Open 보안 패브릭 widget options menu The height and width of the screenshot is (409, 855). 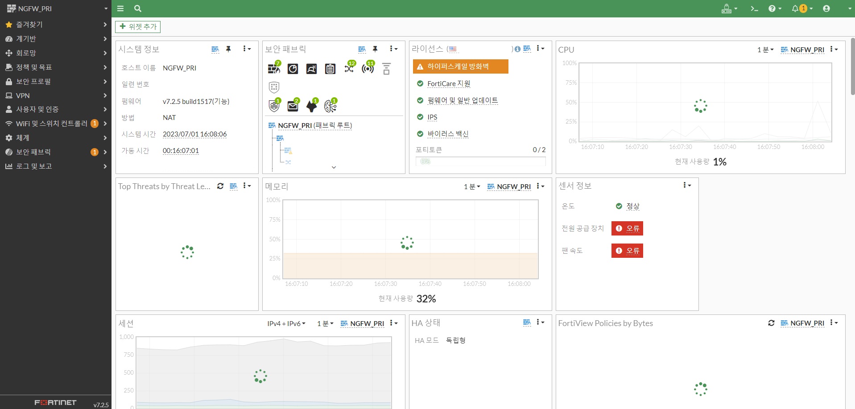pyautogui.click(x=393, y=49)
